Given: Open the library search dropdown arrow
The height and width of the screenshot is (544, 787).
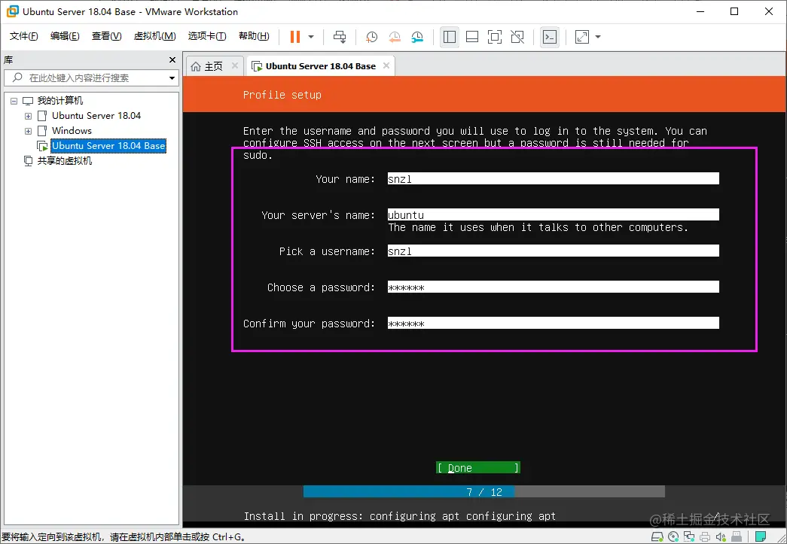Looking at the screenshot, I should [x=172, y=77].
